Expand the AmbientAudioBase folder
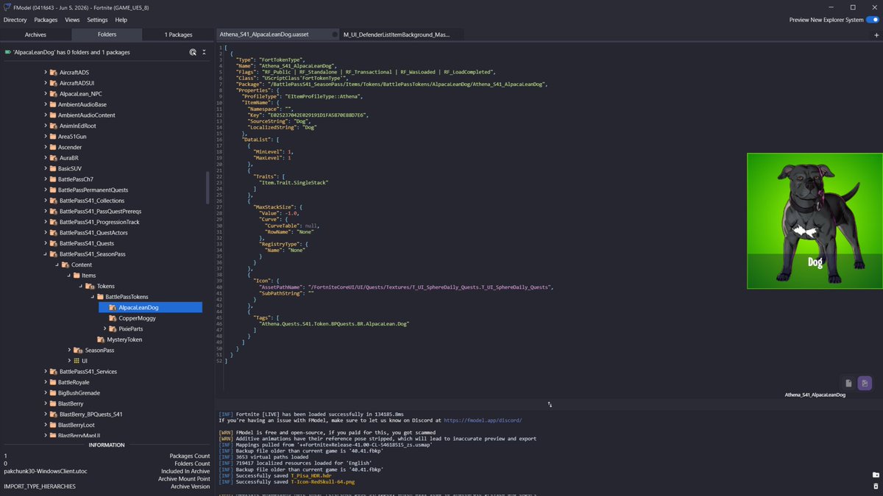This screenshot has width=883, height=496. 44,104
